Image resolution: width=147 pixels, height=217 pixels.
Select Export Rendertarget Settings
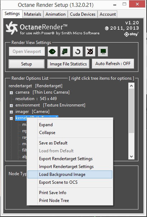[70, 159]
